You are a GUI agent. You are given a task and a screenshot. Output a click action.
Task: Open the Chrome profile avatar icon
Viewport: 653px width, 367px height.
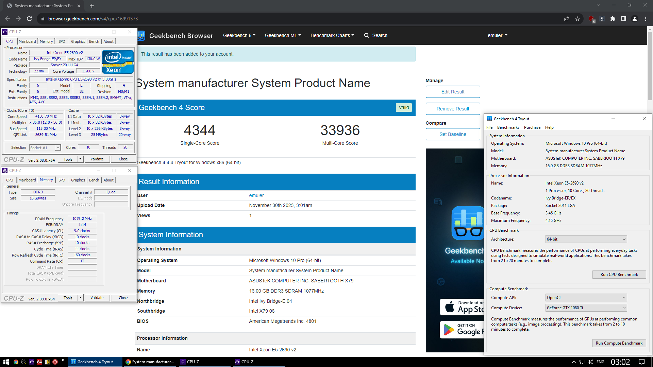coord(635,19)
